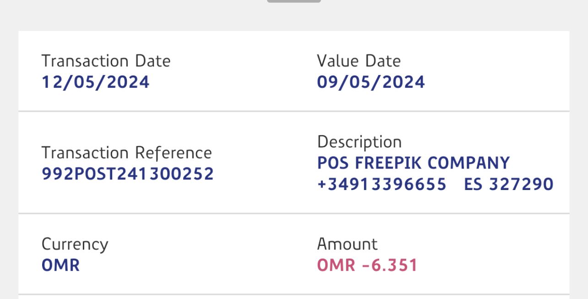Click the divider line below the dates row
The image size is (588, 299).
(x=294, y=111)
